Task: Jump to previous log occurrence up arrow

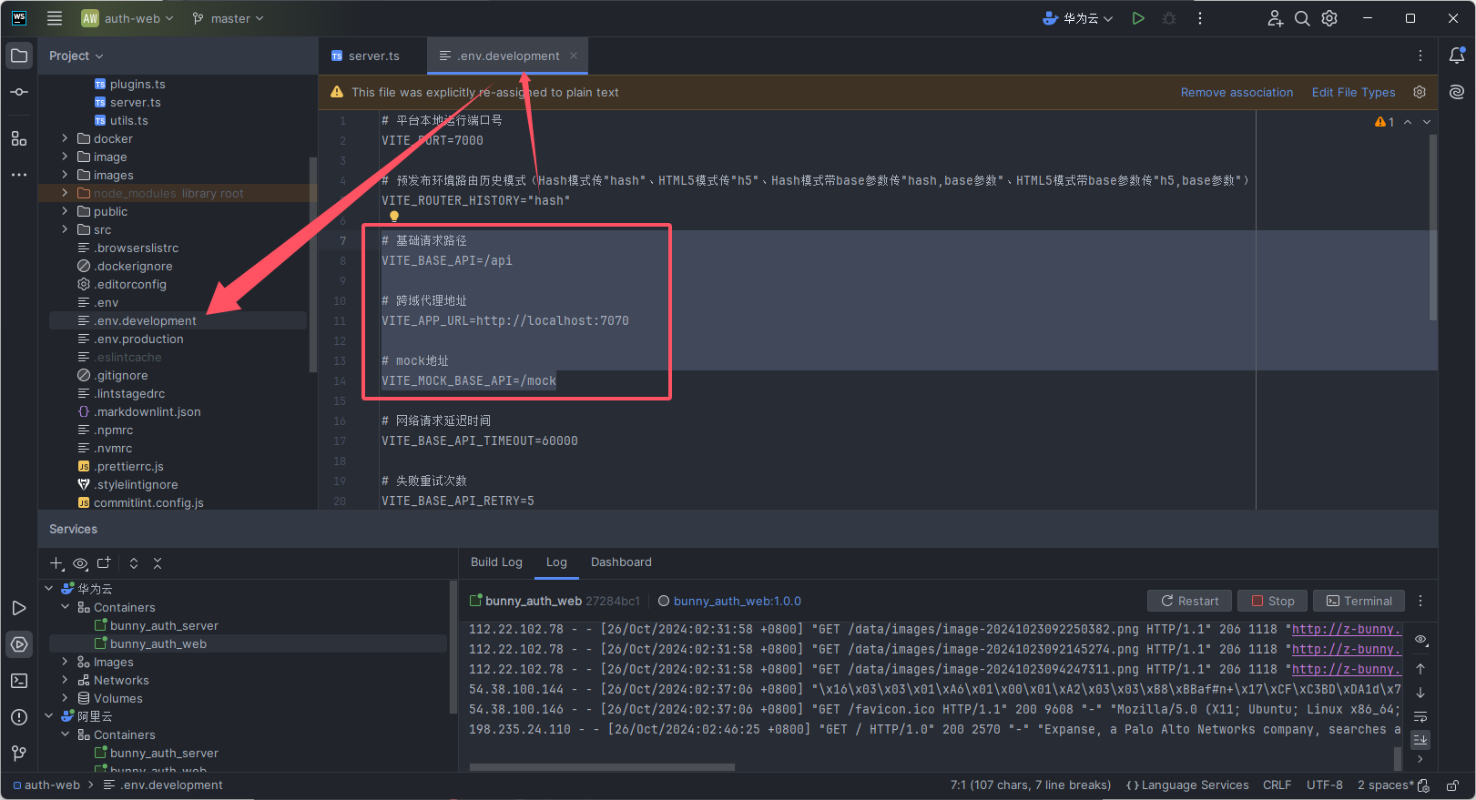Action: click(1420, 669)
